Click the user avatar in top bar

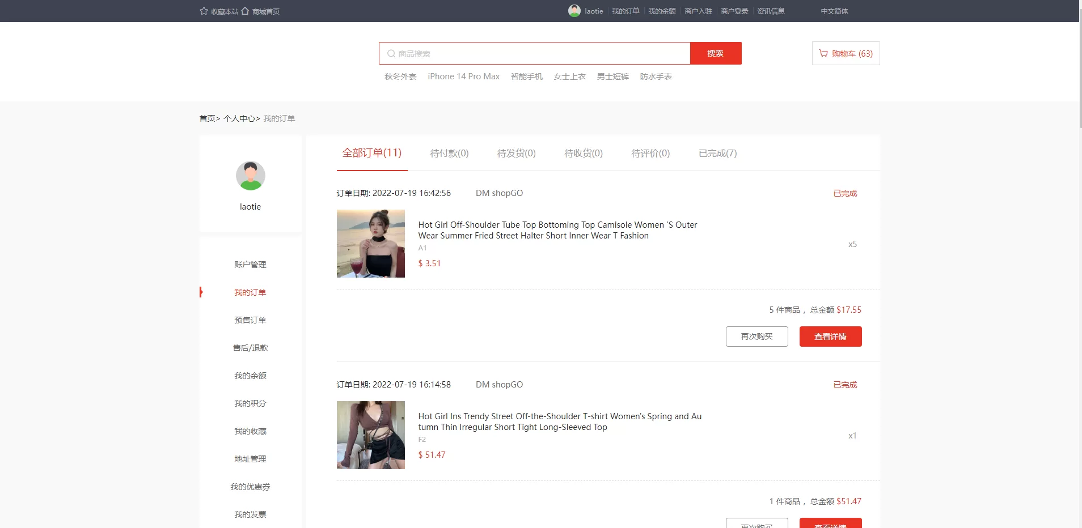574,11
